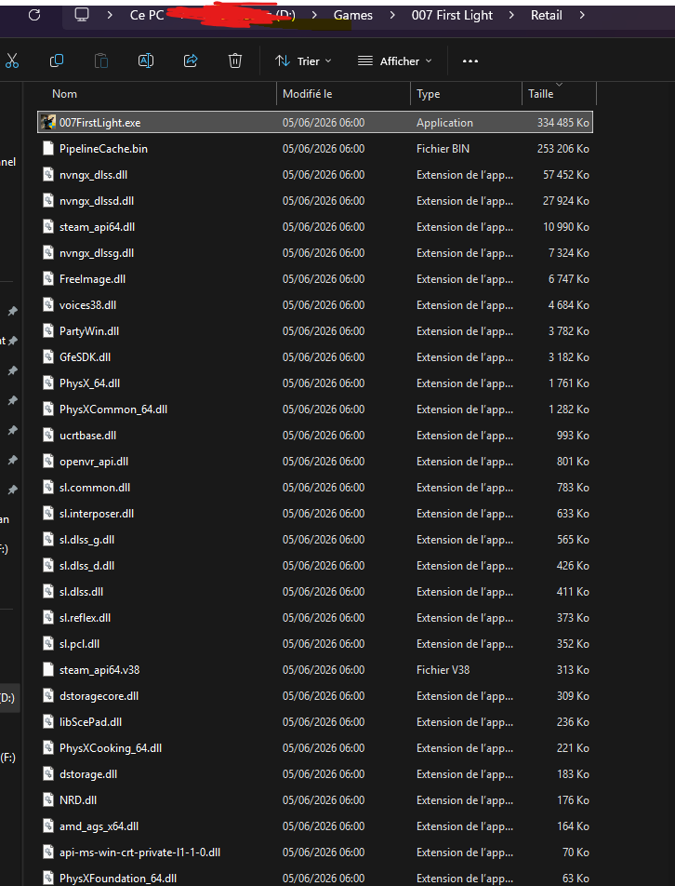Click the monitor icon in breadcrumb
The width and height of the screenshot is (675, 886).
pyautogui.click(x=82, y=15)
